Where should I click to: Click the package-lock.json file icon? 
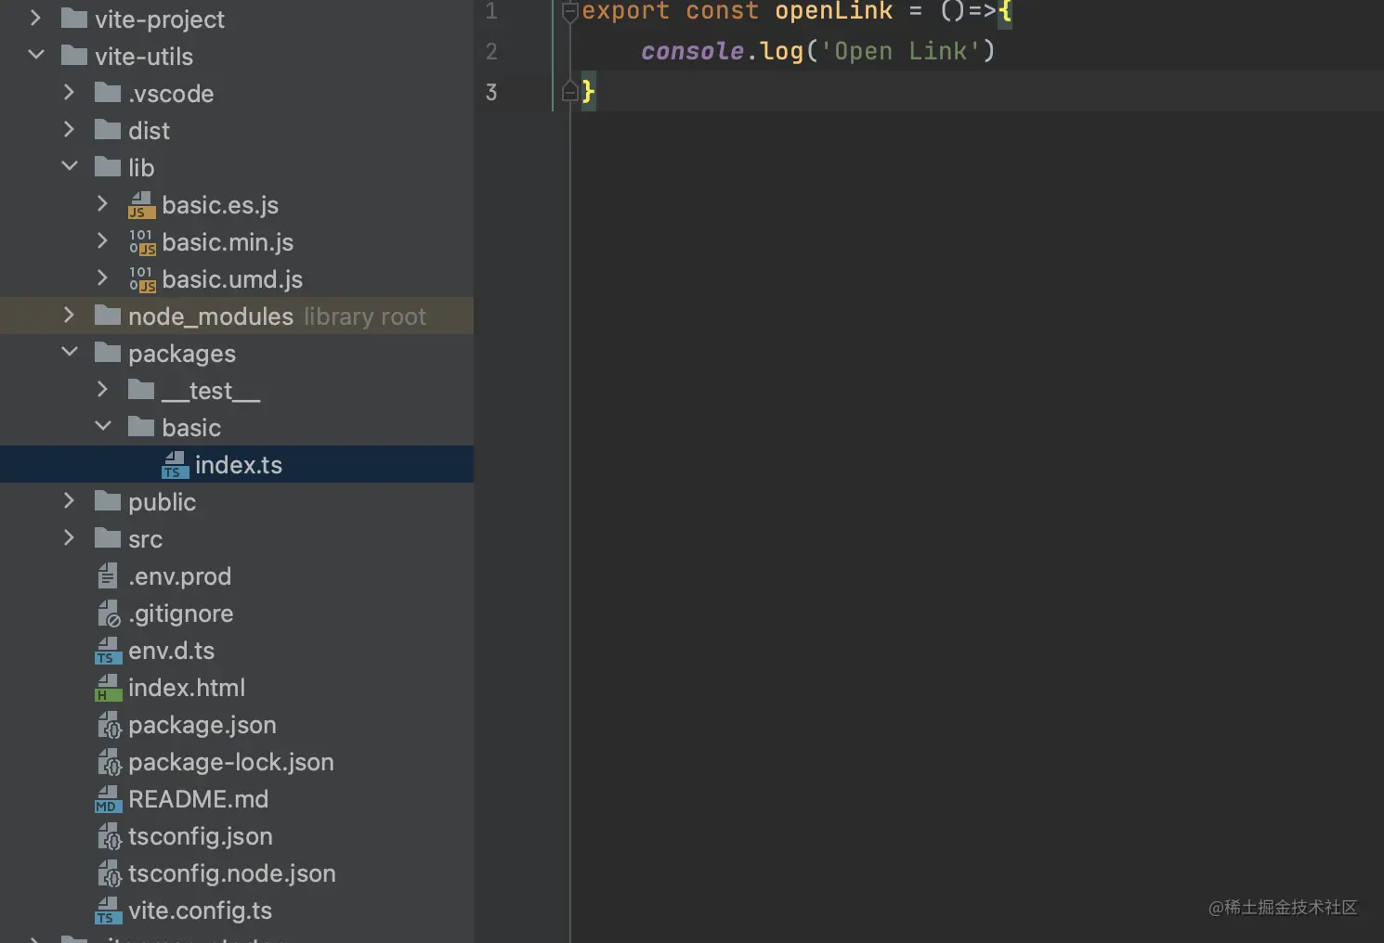tap(110, 762)
